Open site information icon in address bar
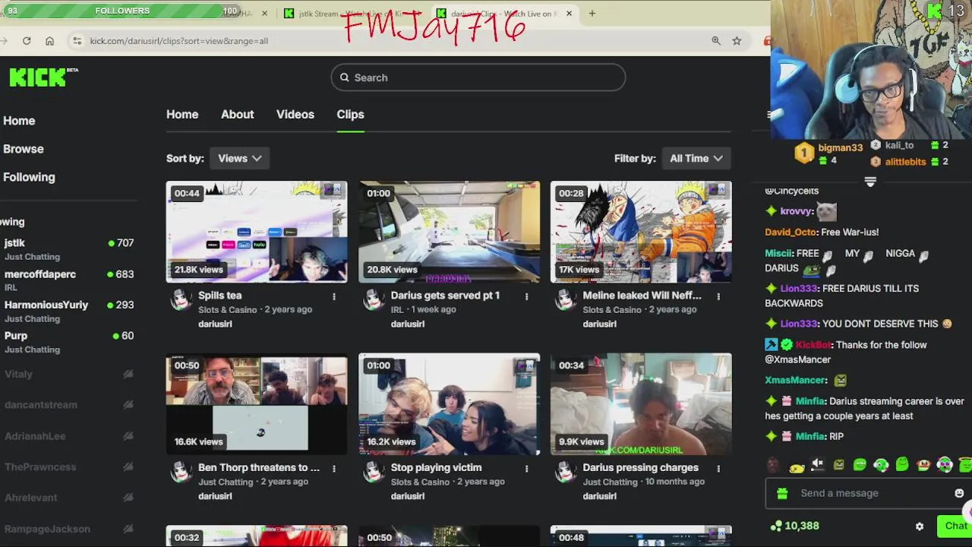 point(77,41)
